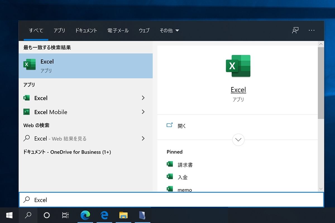Click the Excel file icon next to 請求書
The height and width of the screenshot is (223, 335).
point(169,164)
